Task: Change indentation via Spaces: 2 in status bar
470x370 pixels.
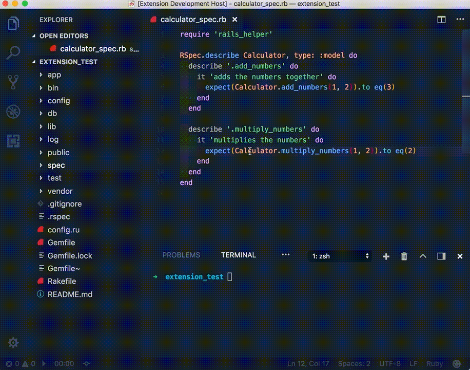Action: coord(354,363)
